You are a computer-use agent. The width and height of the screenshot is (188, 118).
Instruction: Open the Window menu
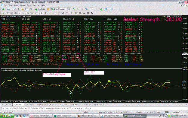point(36,5)
